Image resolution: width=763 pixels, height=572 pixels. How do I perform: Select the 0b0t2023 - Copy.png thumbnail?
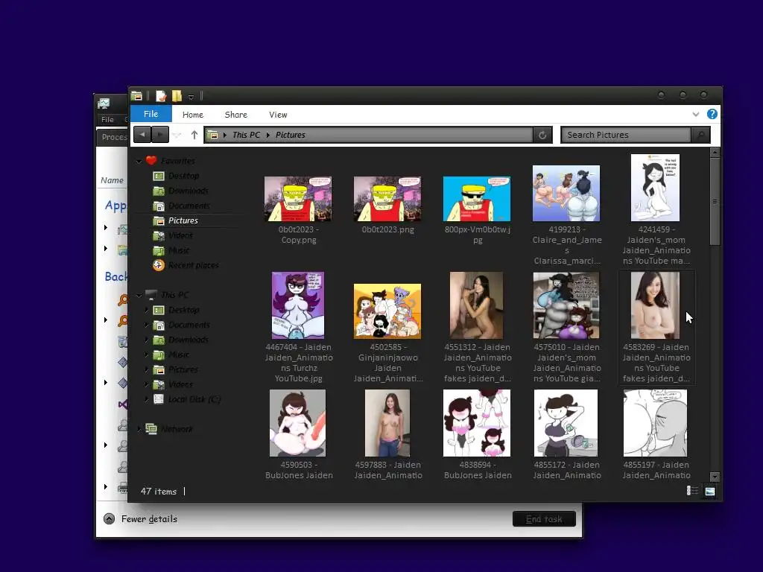(x=298, y=199)
